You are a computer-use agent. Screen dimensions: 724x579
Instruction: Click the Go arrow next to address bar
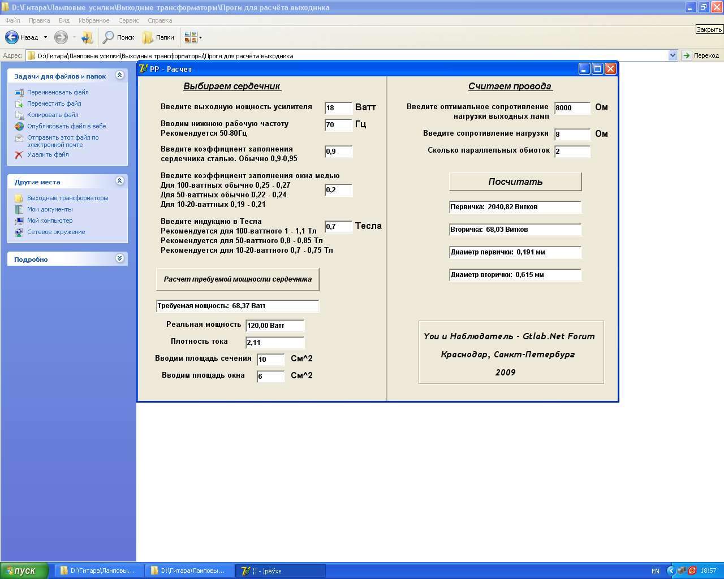pos(686,55)
